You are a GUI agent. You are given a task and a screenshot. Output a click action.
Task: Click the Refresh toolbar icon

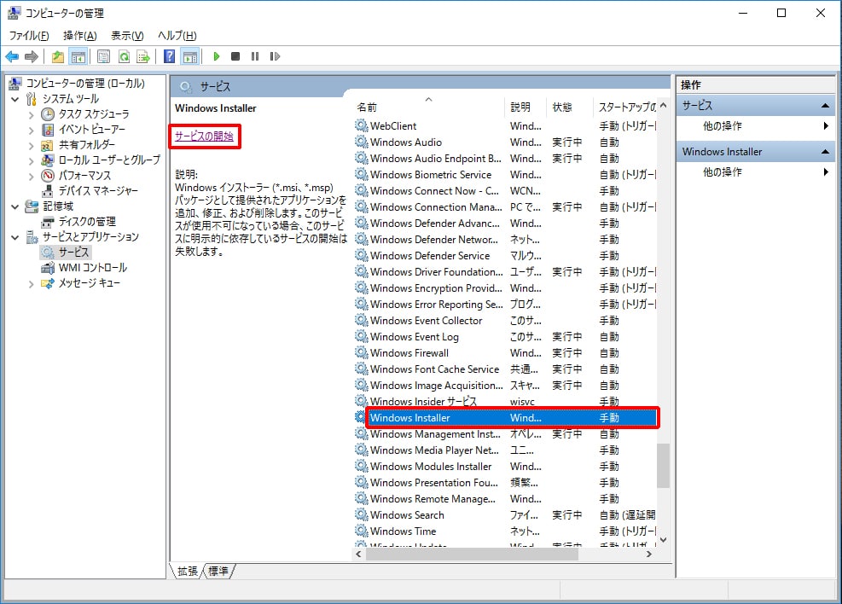(x=124, y=56)
